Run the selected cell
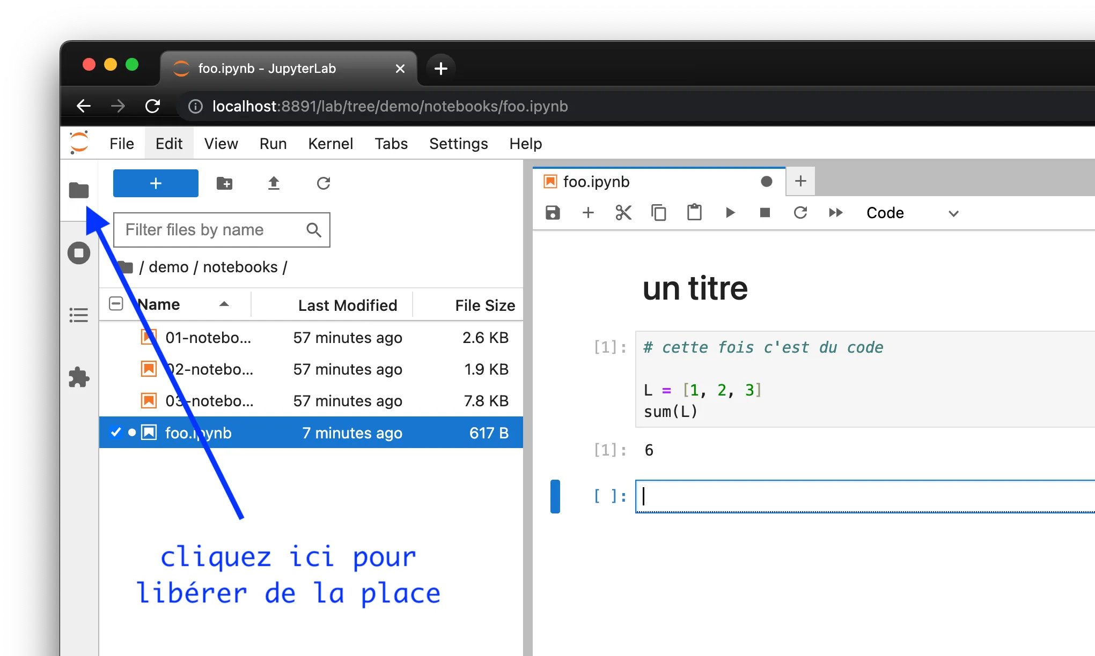1095x656 pixels. (730, 213)
